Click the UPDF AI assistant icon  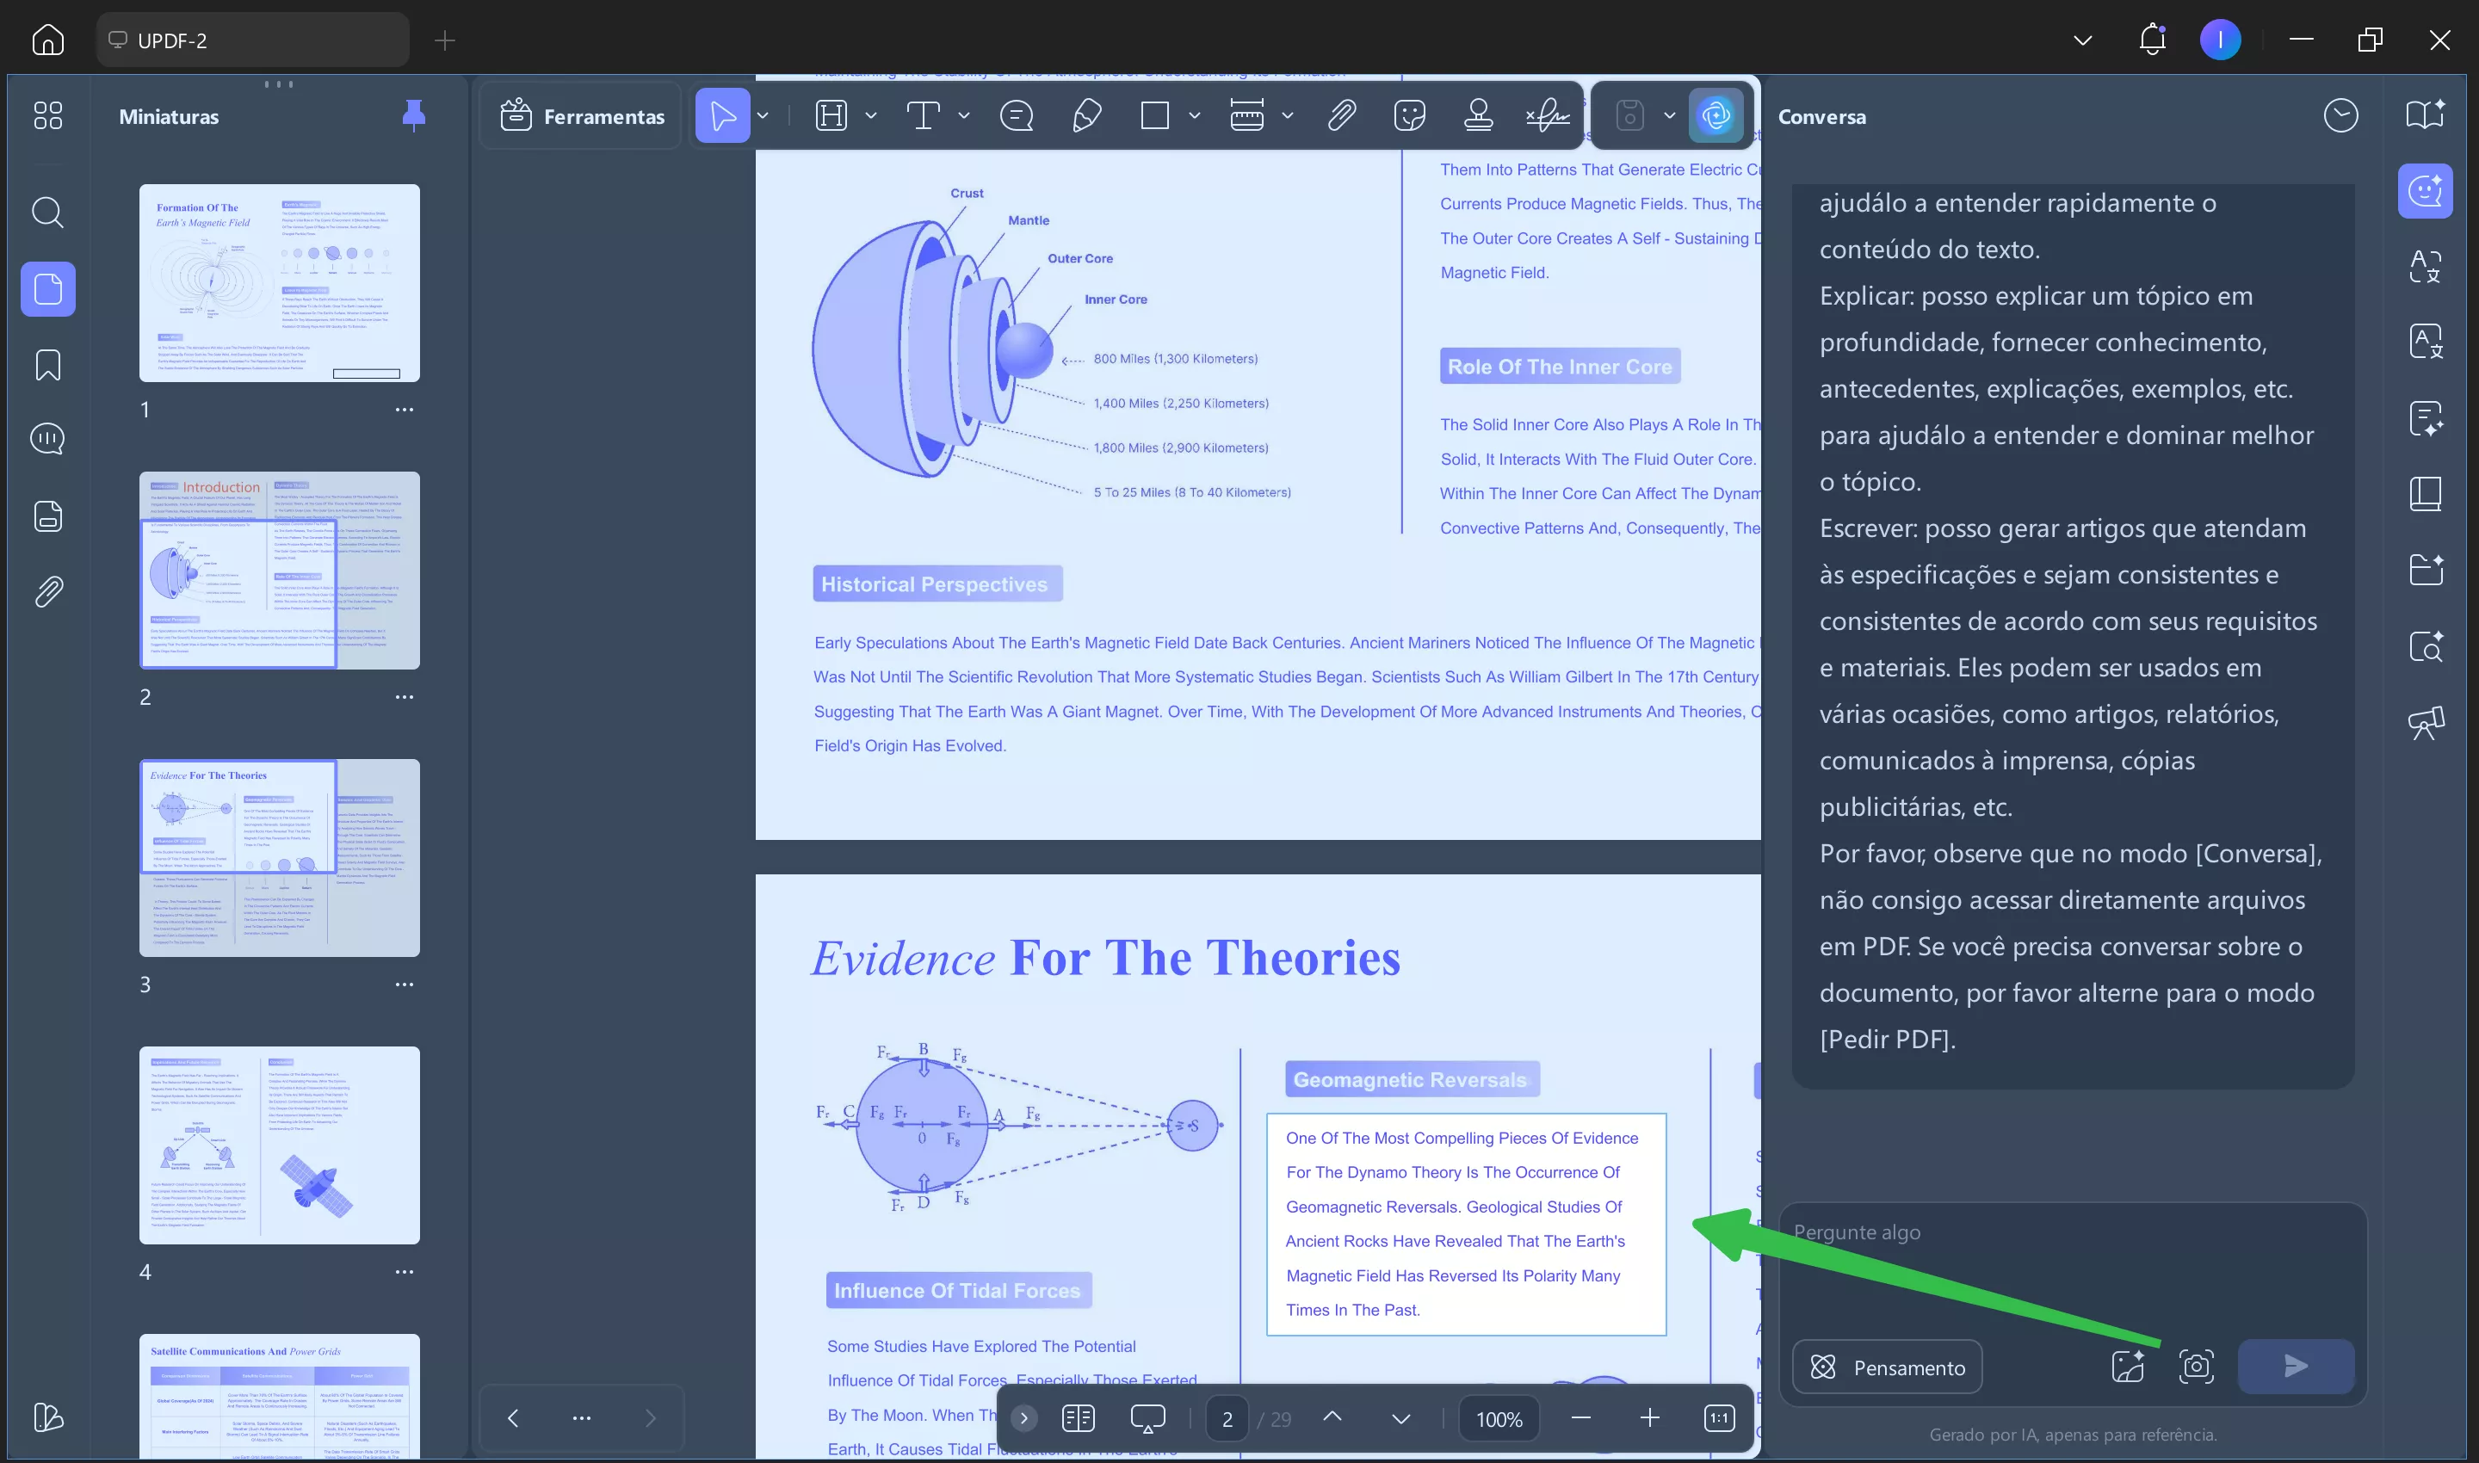(x=1715, y=116)
